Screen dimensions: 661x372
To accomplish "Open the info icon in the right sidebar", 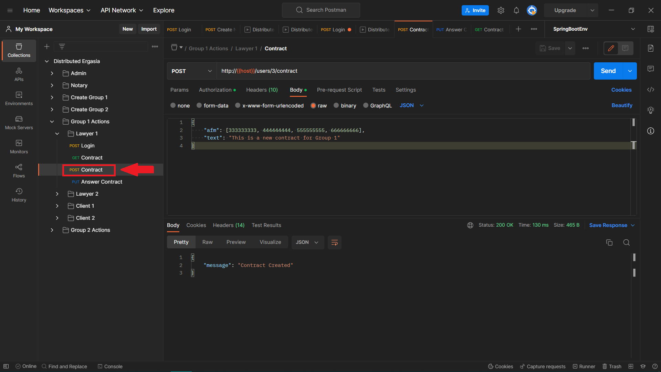I will pyautogui.click(x=651, y=131).
